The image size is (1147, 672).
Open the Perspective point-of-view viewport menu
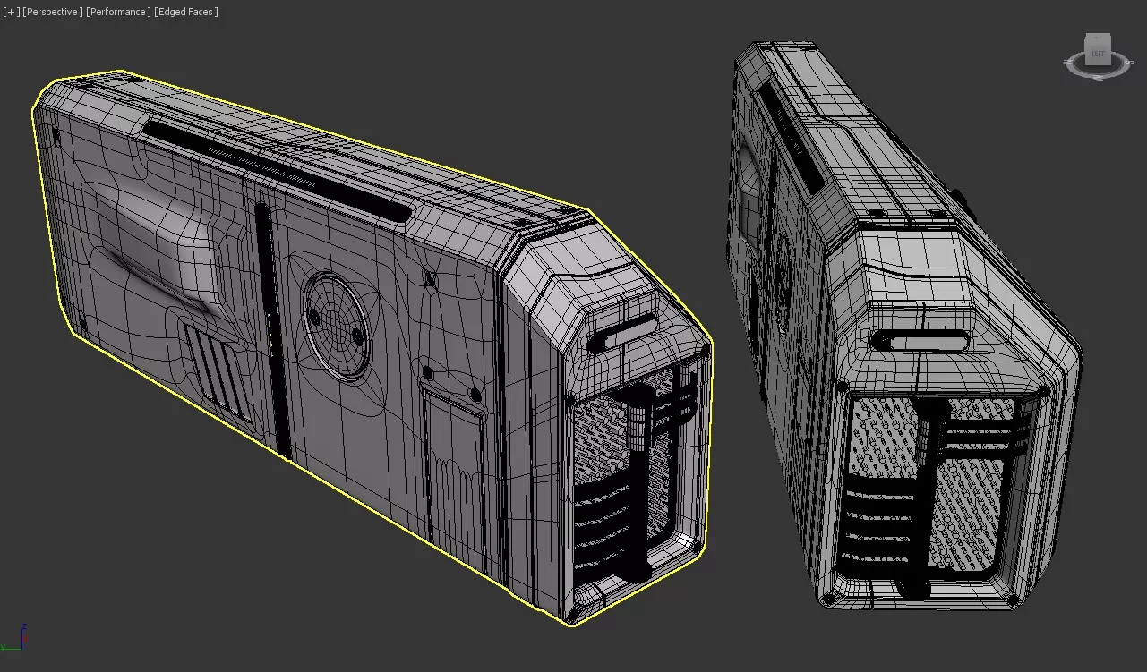[x=52, y=12]
